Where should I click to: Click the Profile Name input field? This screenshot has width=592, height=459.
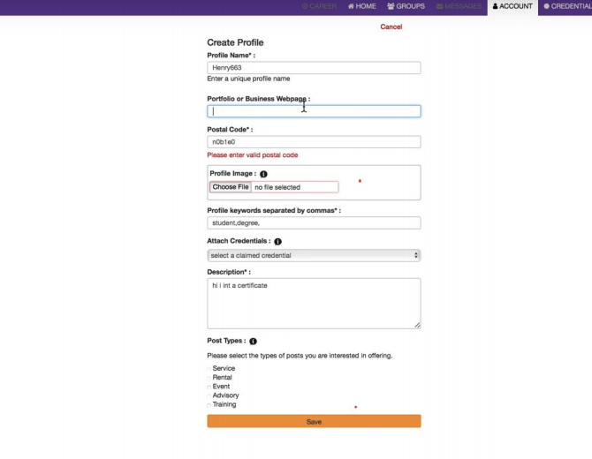[314, 68]
